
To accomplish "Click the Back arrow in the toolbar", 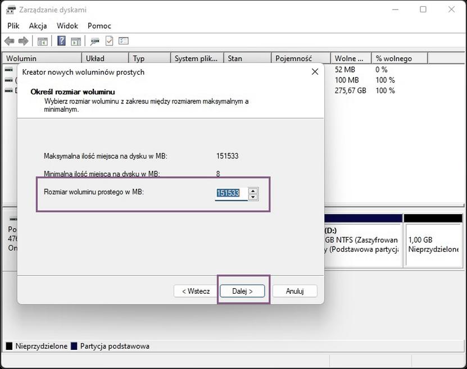I will click(x=10, y=41).
